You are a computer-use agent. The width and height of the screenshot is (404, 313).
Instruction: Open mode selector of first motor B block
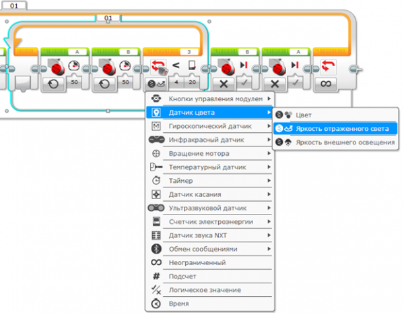pos(104,84)
